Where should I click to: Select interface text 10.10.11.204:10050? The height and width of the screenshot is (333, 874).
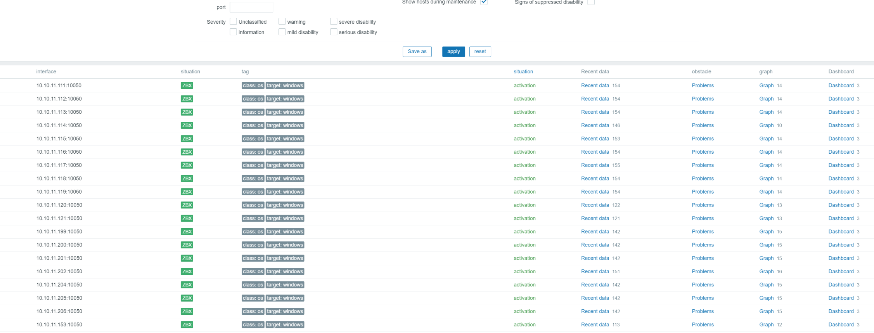pyautogui.click(x=59, y=285)
